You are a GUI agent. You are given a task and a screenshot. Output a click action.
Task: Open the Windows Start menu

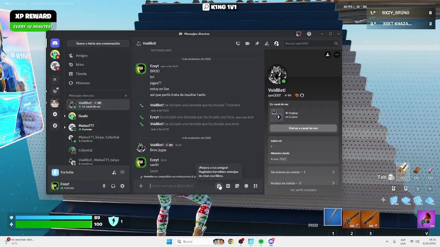pos(169,242)
